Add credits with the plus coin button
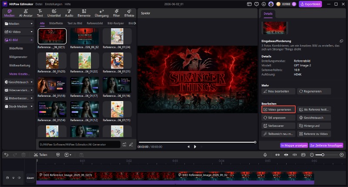 294,4
